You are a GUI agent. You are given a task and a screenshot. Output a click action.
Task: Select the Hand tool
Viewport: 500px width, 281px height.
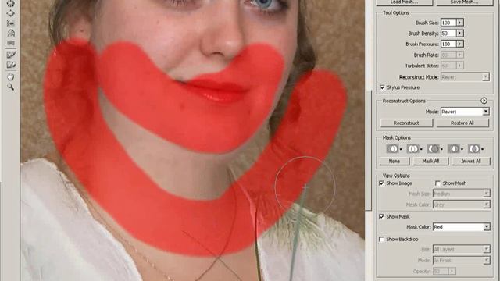11,76
